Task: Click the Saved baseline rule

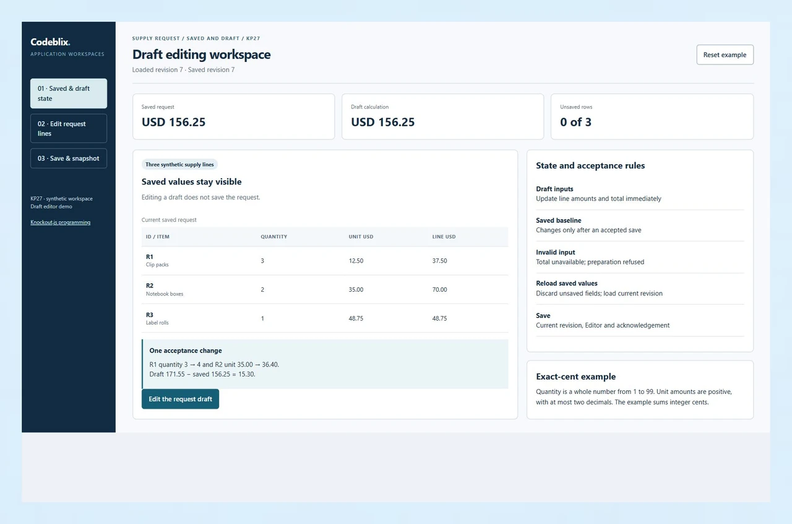Action: [640, 225]
